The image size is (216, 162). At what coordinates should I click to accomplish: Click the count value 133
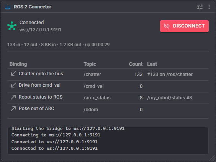[x=138, y=75]
